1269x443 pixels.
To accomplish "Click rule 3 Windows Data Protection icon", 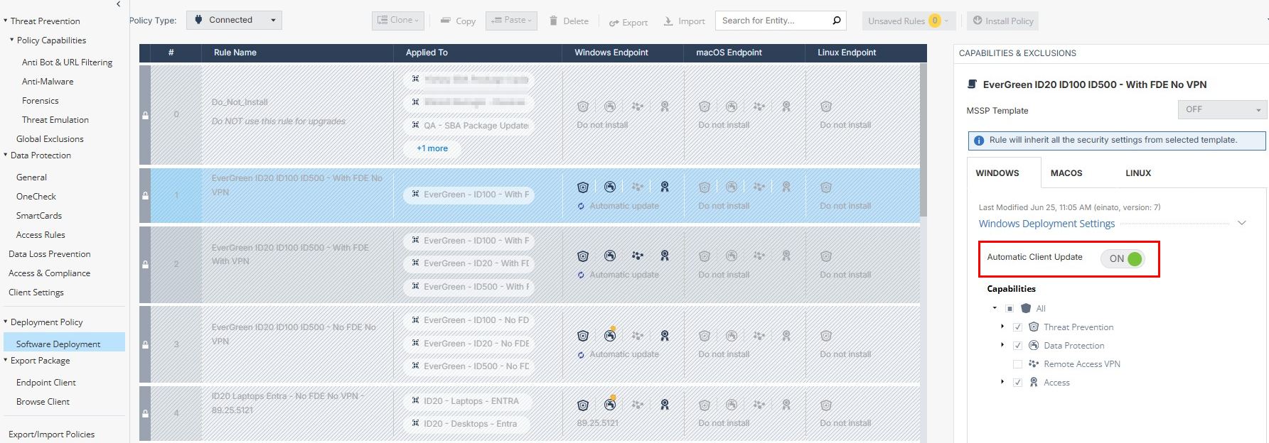I will (610, 336).
